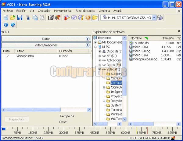Click the Duración column header
The image size is (183, 141).
73,51
